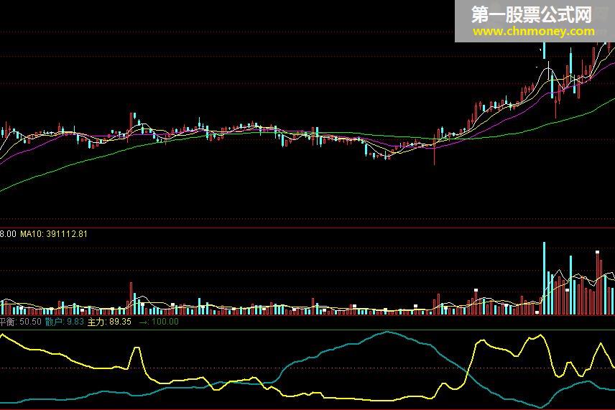
Task: Click the 平衡: 50.50 indicator label
Action: [x=20, y=322]
